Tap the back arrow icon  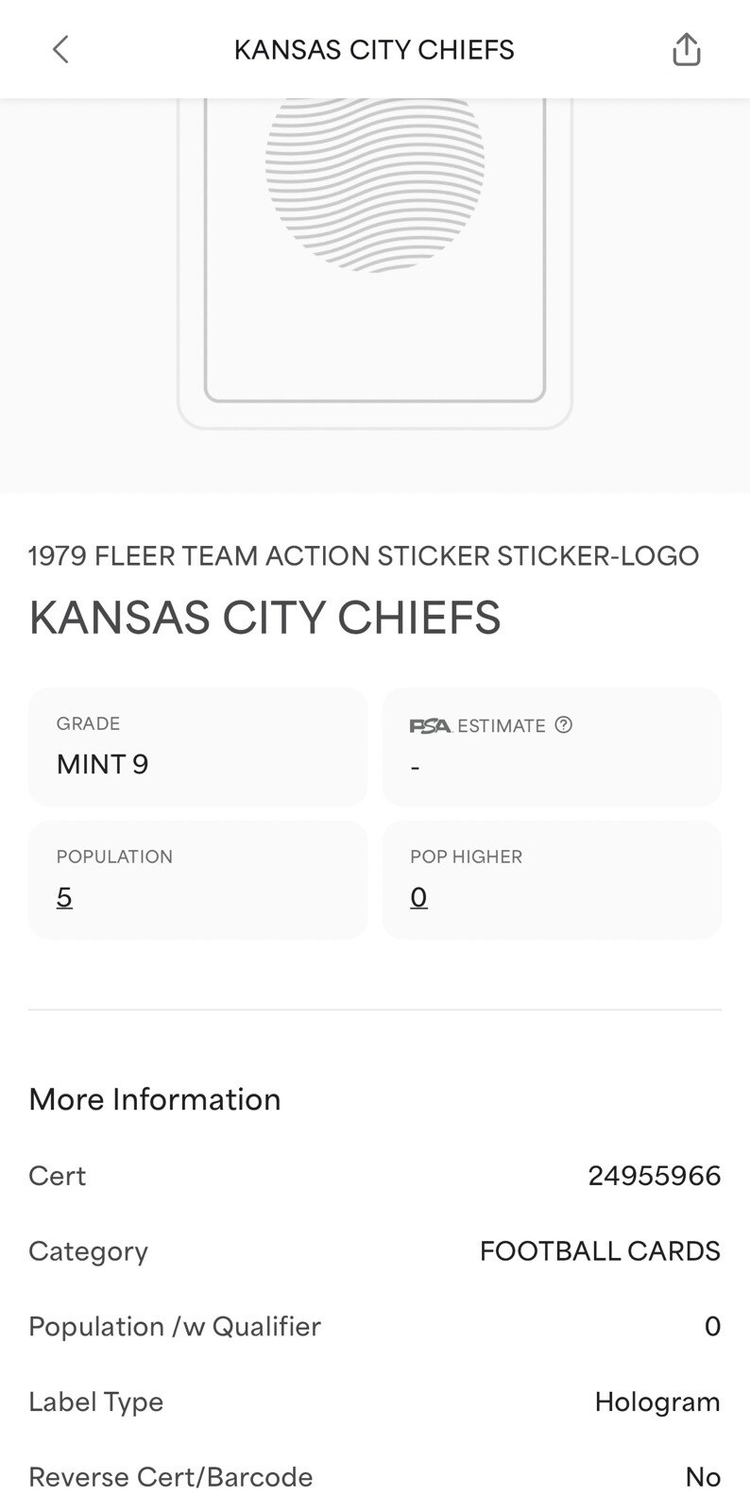60,49
